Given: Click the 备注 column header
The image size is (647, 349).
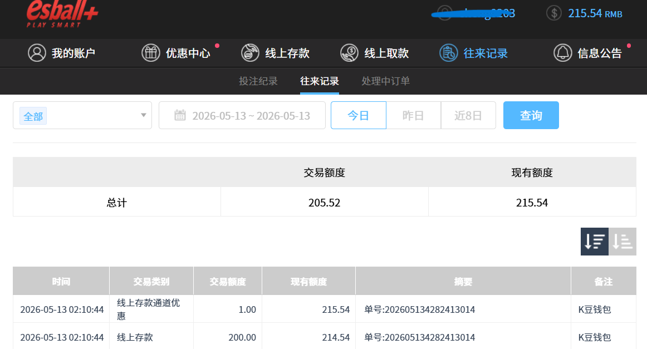Looking at the screenshot, I should pos(603,281).
